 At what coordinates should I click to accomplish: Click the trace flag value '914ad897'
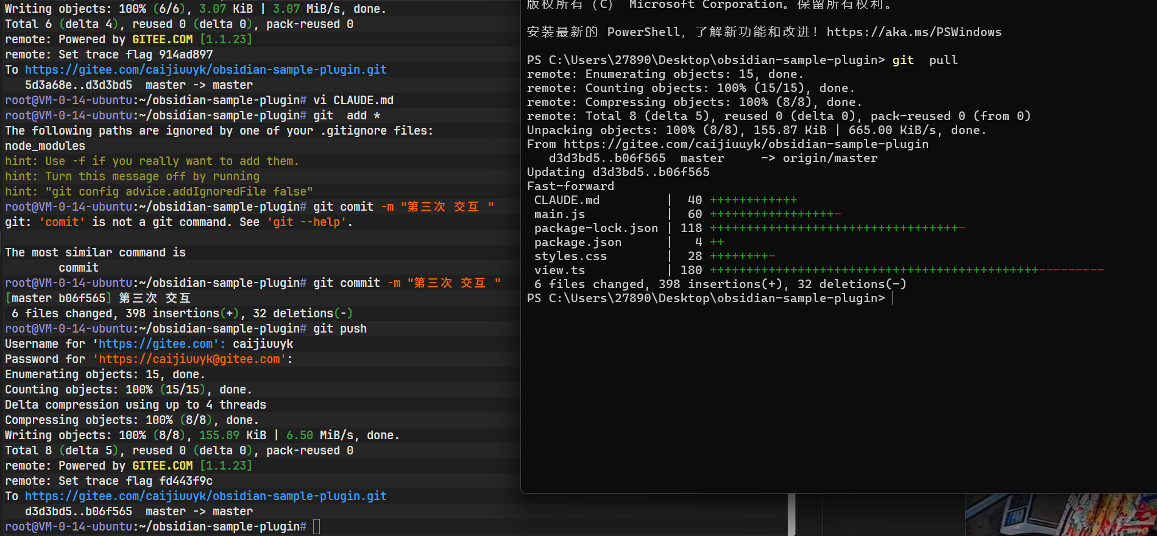click(x=186, y=55)
